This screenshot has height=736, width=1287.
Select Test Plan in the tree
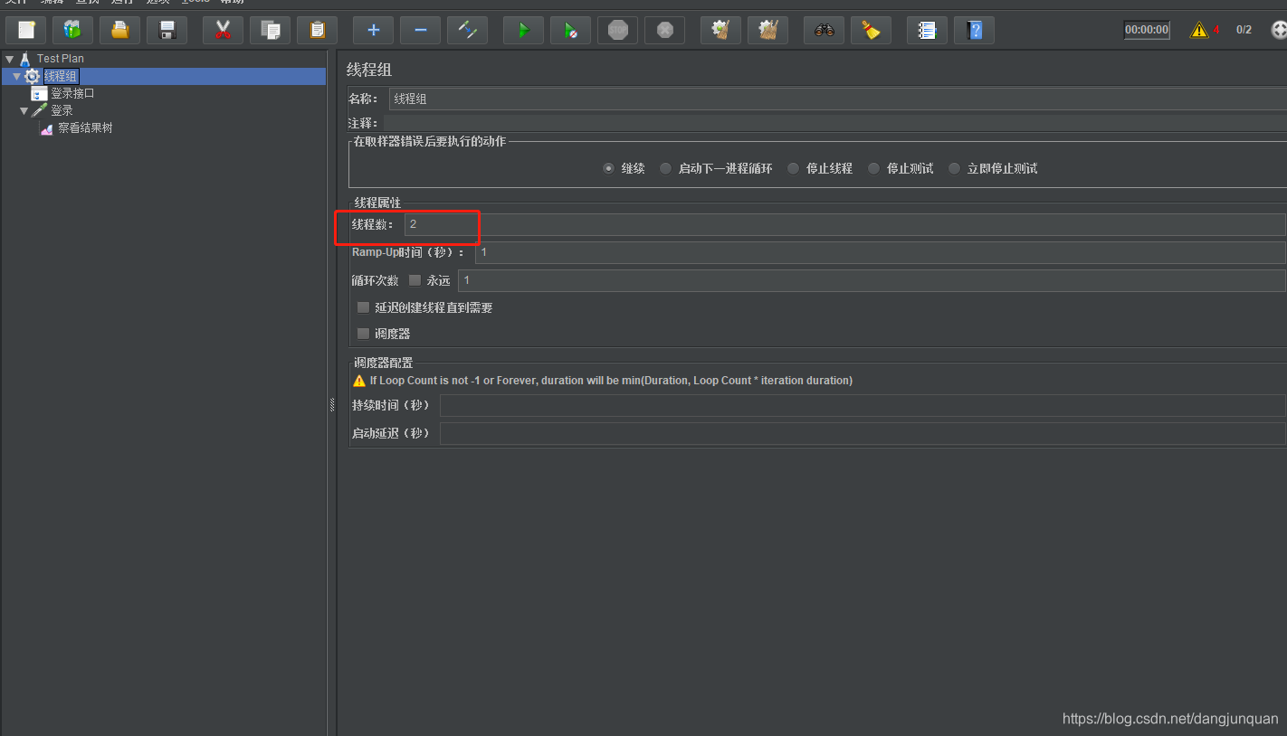(61, 59)
